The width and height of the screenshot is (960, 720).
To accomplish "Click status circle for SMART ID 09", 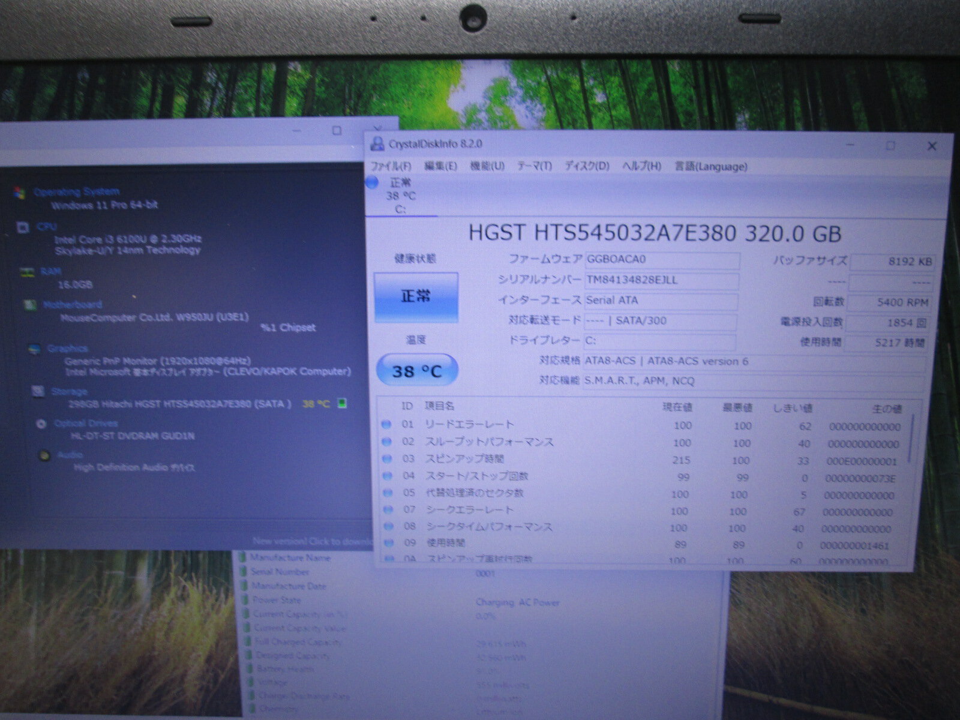I will (x=389, y=544).
